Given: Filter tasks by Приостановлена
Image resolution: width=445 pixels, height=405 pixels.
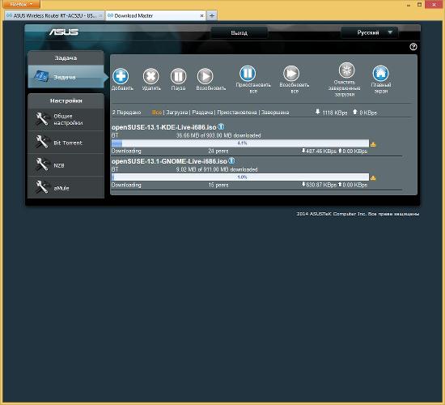Looking at the screenshot, I should point(237,113).
